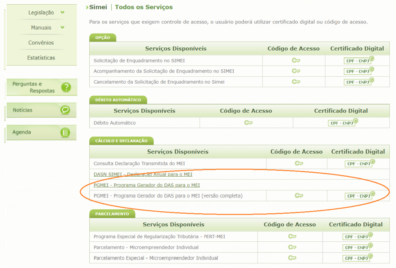Viewport: 396px width, 268px height.
Task: Open CPF-CNPJ certificate for Parcelamento Especial
Action: click(357, 258)
